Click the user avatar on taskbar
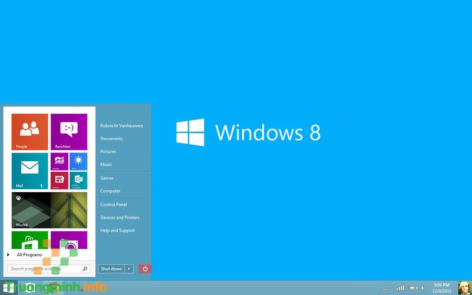This screenshot has height=295, width=472. click(x=465, y=288)
